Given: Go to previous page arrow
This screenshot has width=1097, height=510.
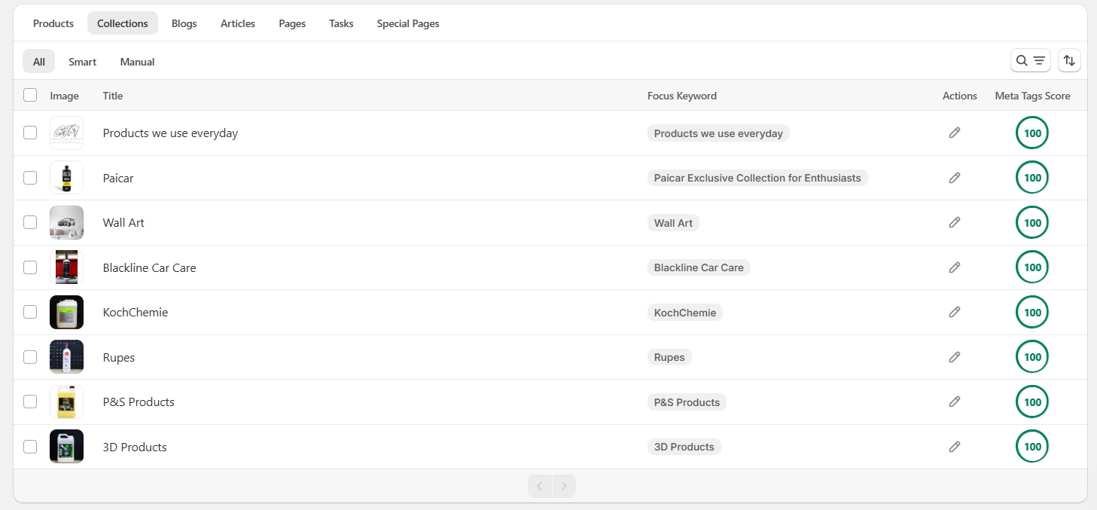Looking at the screenshot, I should click(540, 486).
